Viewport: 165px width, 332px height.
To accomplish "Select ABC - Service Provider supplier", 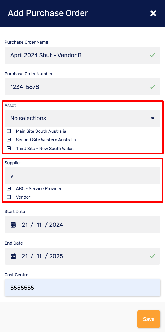I will tap(39, 188).
